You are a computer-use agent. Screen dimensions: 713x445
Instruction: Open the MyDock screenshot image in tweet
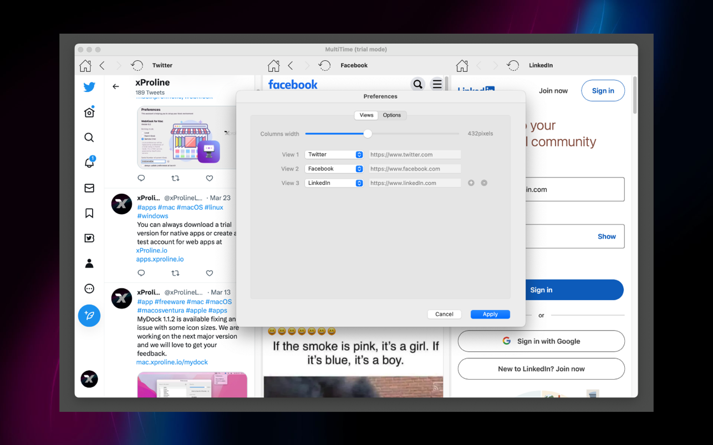point(192,385)
